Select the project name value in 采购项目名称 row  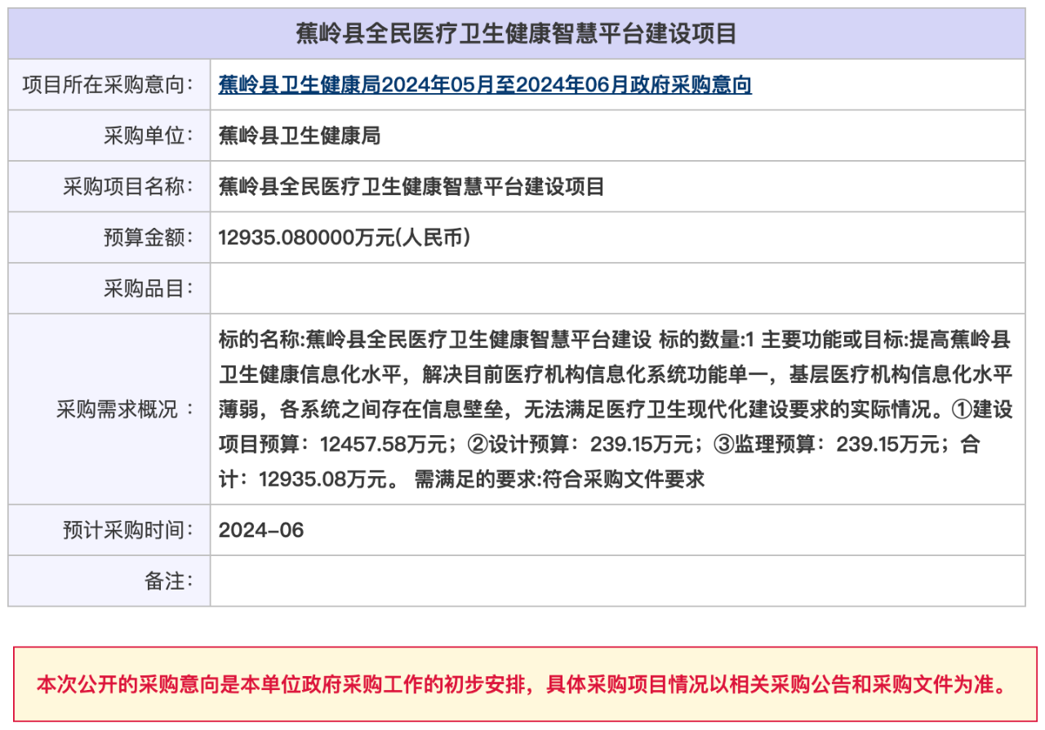point(411,186)
